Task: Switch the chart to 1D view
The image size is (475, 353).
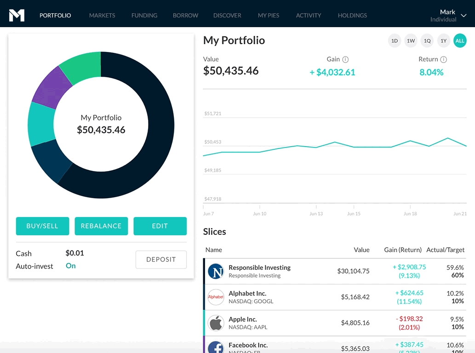Action: click(x=394, y=40)
